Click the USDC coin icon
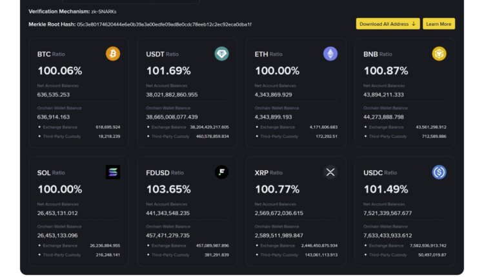The image size is (484, 277). point(439,172)
